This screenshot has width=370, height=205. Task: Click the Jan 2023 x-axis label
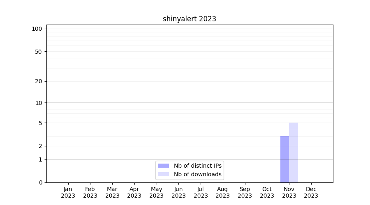[x=68, y=192]
